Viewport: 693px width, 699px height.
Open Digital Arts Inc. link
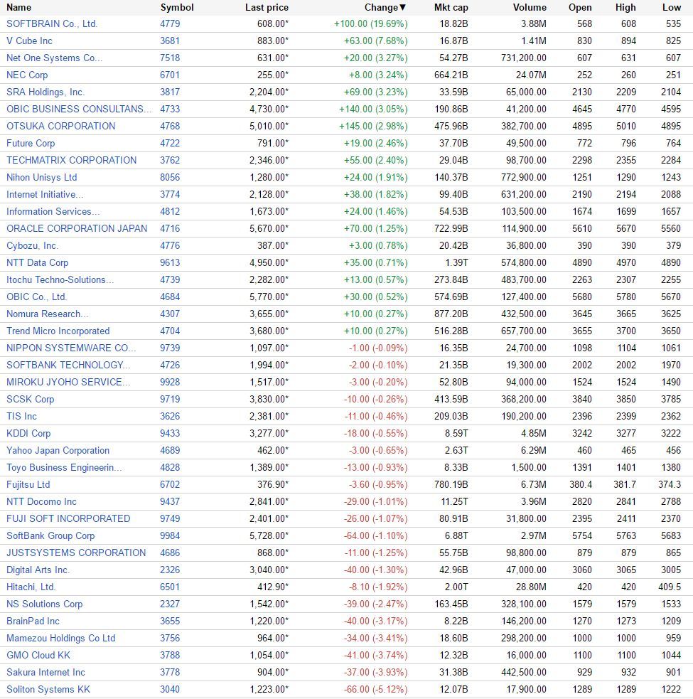(x=38, y=570)
